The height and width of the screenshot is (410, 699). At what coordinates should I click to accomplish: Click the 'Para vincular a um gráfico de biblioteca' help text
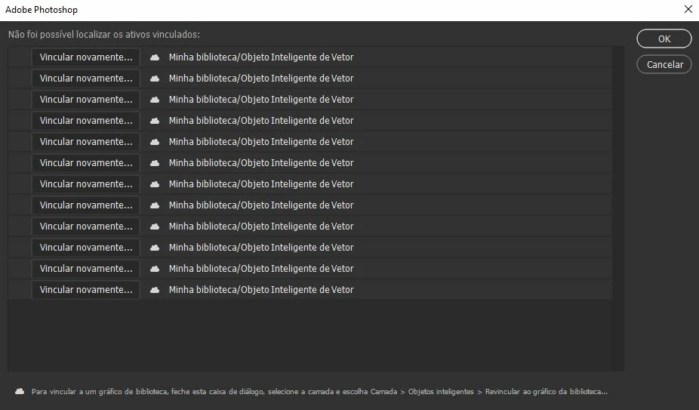tap(319, 392)
